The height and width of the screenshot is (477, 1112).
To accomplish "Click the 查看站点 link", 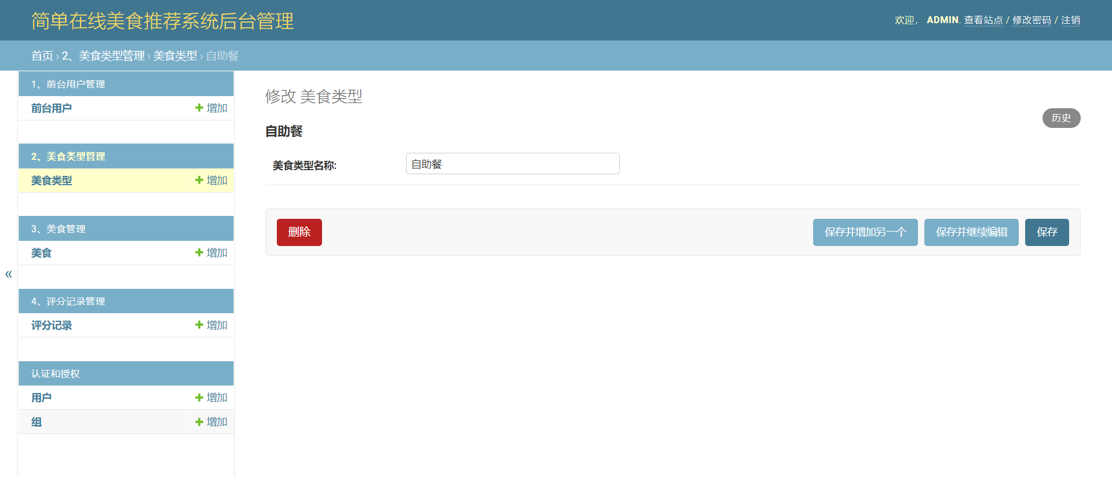I will coord(983,20).
